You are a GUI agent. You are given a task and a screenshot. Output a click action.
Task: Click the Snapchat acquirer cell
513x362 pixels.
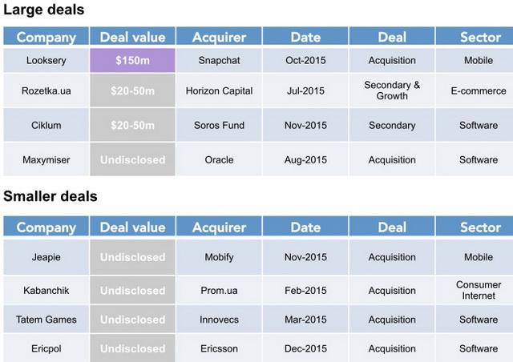pyautogui.click(x=219, y=61)
